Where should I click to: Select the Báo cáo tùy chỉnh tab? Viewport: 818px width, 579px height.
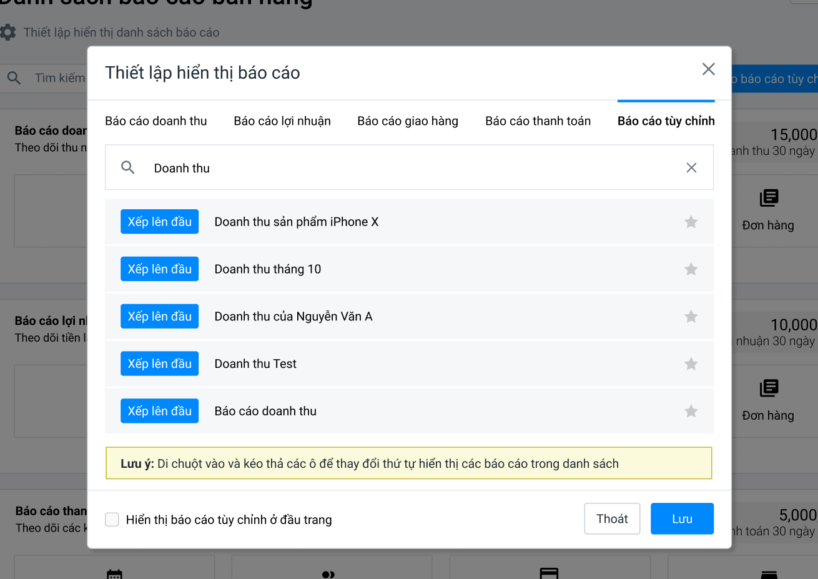tap(666, 121)
